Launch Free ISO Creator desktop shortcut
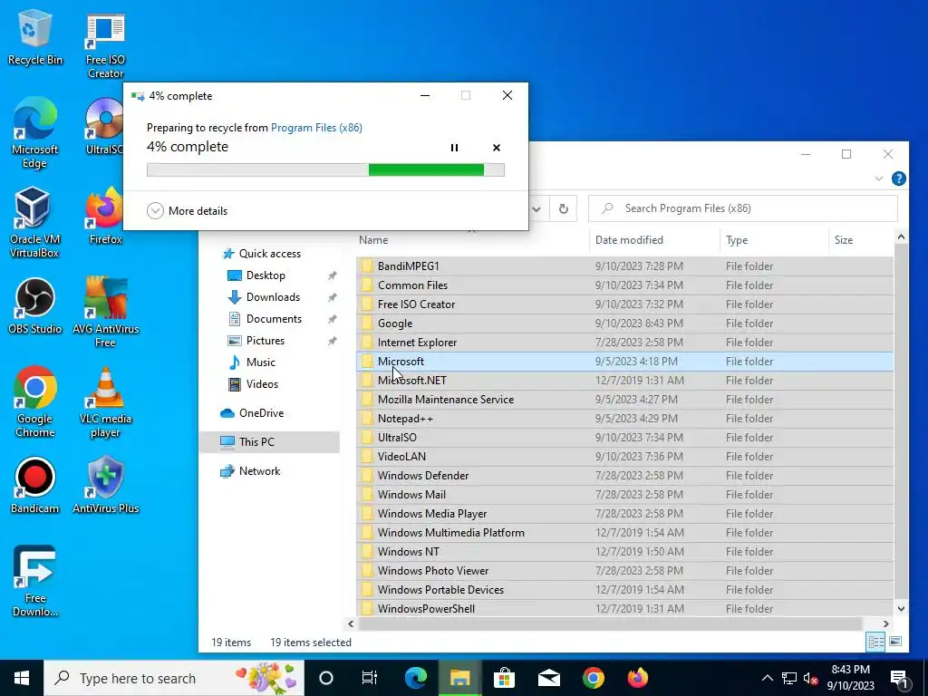Image resolution: width=928 pixels, height=696 pixels. point(105,44)
